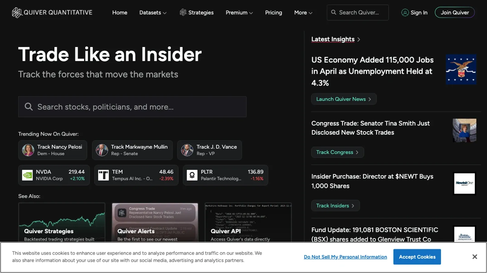Screen dimensions: 487x273
Task: Focus the Search Quiver header field
Action: [358, 12]
